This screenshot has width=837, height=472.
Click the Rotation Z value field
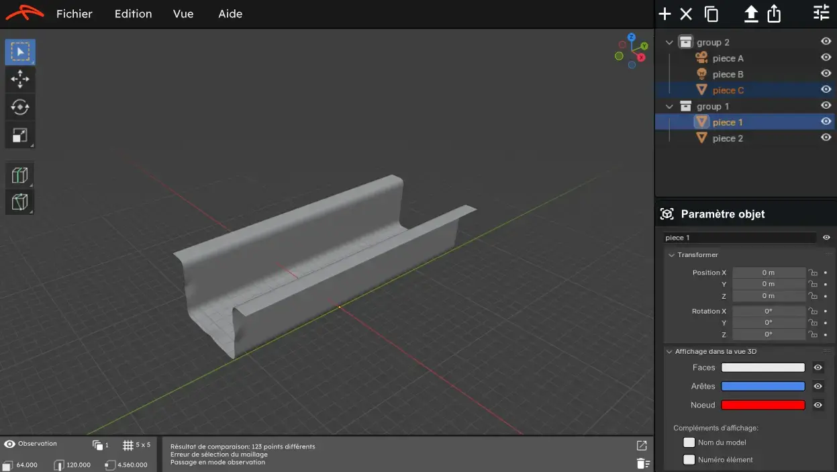[769, 334]
